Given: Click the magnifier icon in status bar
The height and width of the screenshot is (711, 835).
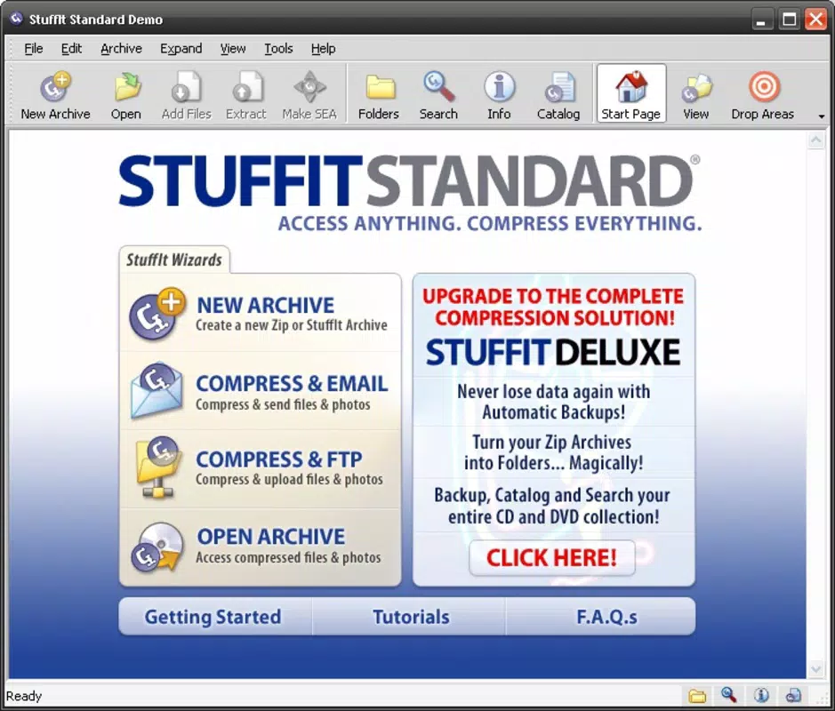Looking at the screenshot, I should point(728,694).
